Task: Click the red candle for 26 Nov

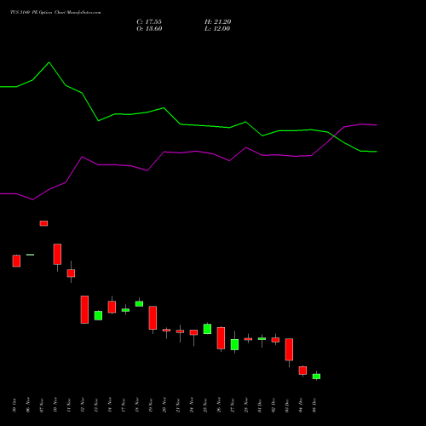Action: click(221, 338)
